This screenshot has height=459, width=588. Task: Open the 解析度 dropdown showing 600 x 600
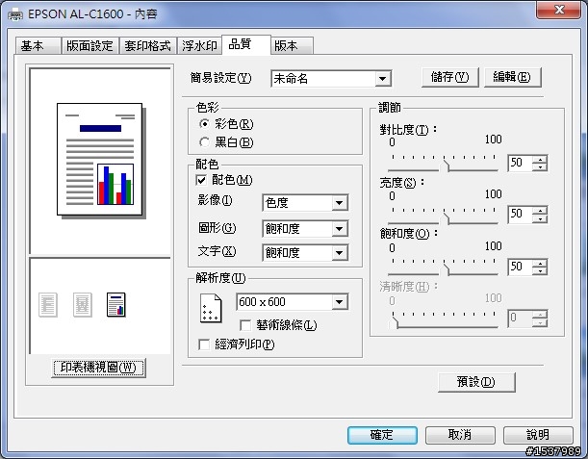point(293,302)
